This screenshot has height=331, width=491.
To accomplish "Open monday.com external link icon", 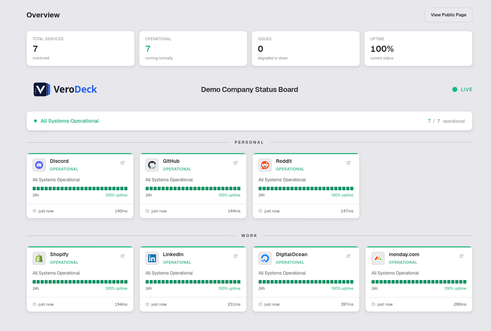I will click(461, 256).
